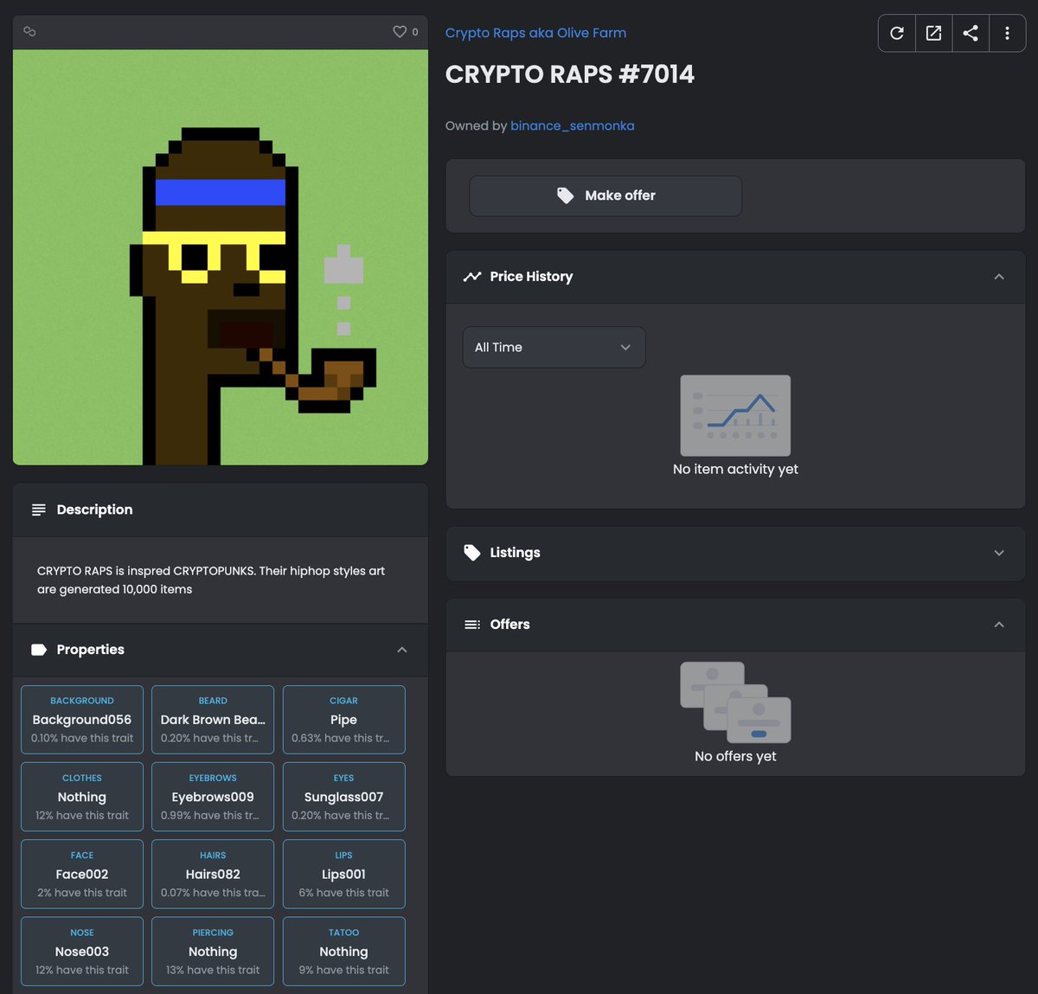
Task: Select the Clothes Nothing property card
Action: pos(82,797)
